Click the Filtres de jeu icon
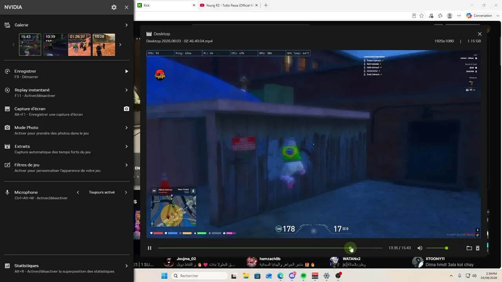This screenshot has width=502, height=282. coord(7,165)
